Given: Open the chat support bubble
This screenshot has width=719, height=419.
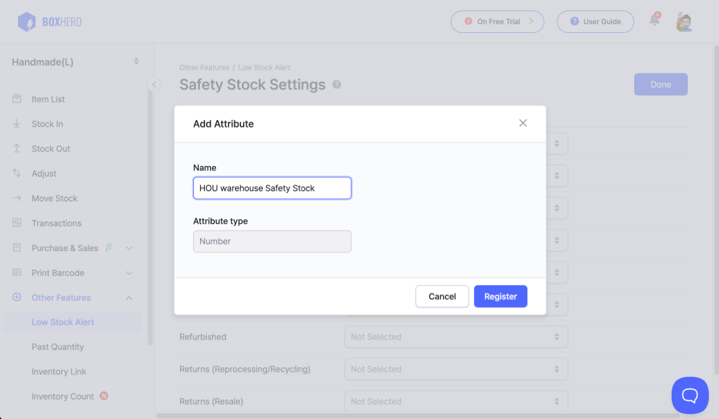Looking at the screenshot, I should 690,395.
